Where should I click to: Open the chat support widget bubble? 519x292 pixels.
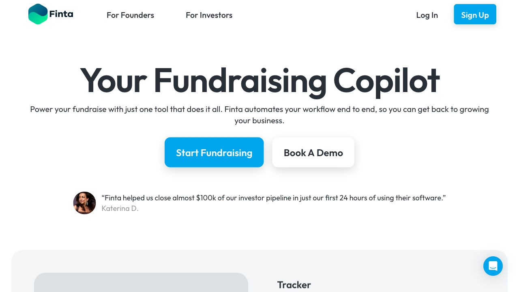point(493,266)
